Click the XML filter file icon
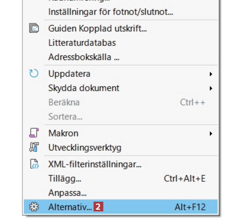This screenshot has width=234, height=222. (34, 164)
